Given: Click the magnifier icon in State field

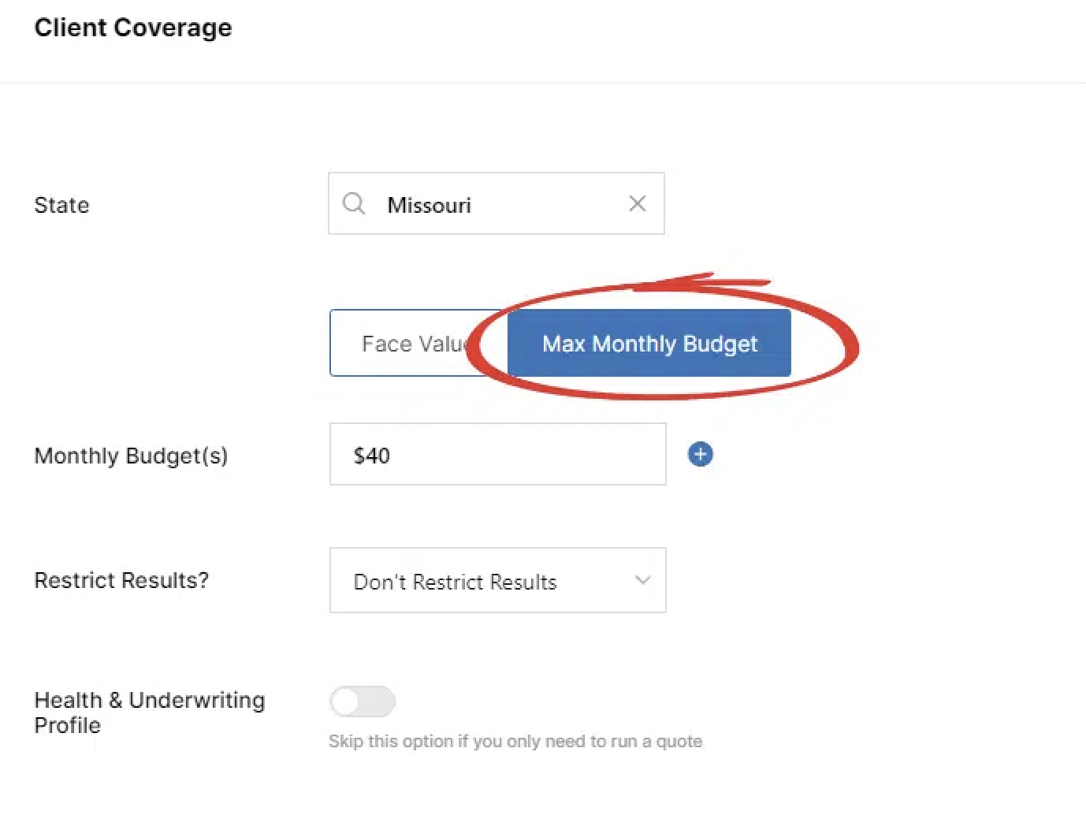Looking at the screenshot, I should coord(354,204).
